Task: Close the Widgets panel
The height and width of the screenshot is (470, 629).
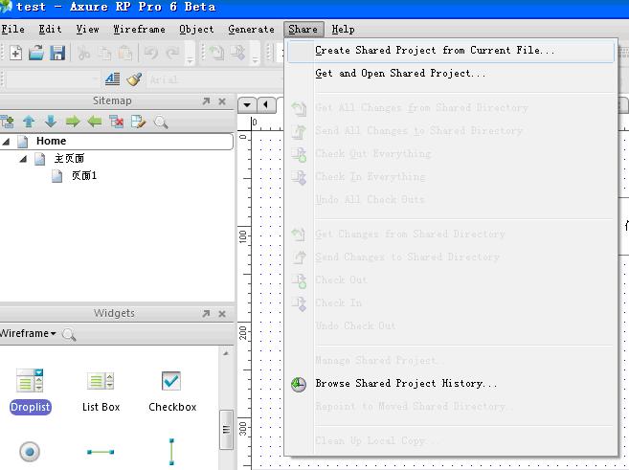Action: click(x=222, y=314)
